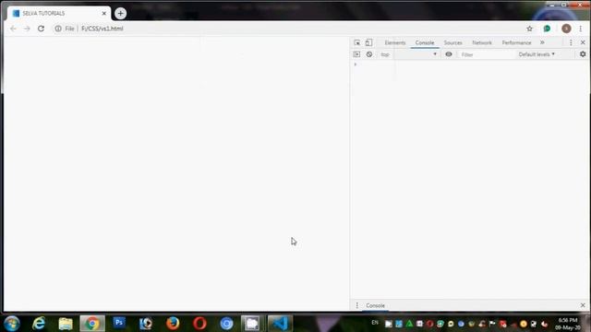Close the SELVA TUTORIALS tab
This screenshot has height=332, width=591.
click(x=104, y=13)
